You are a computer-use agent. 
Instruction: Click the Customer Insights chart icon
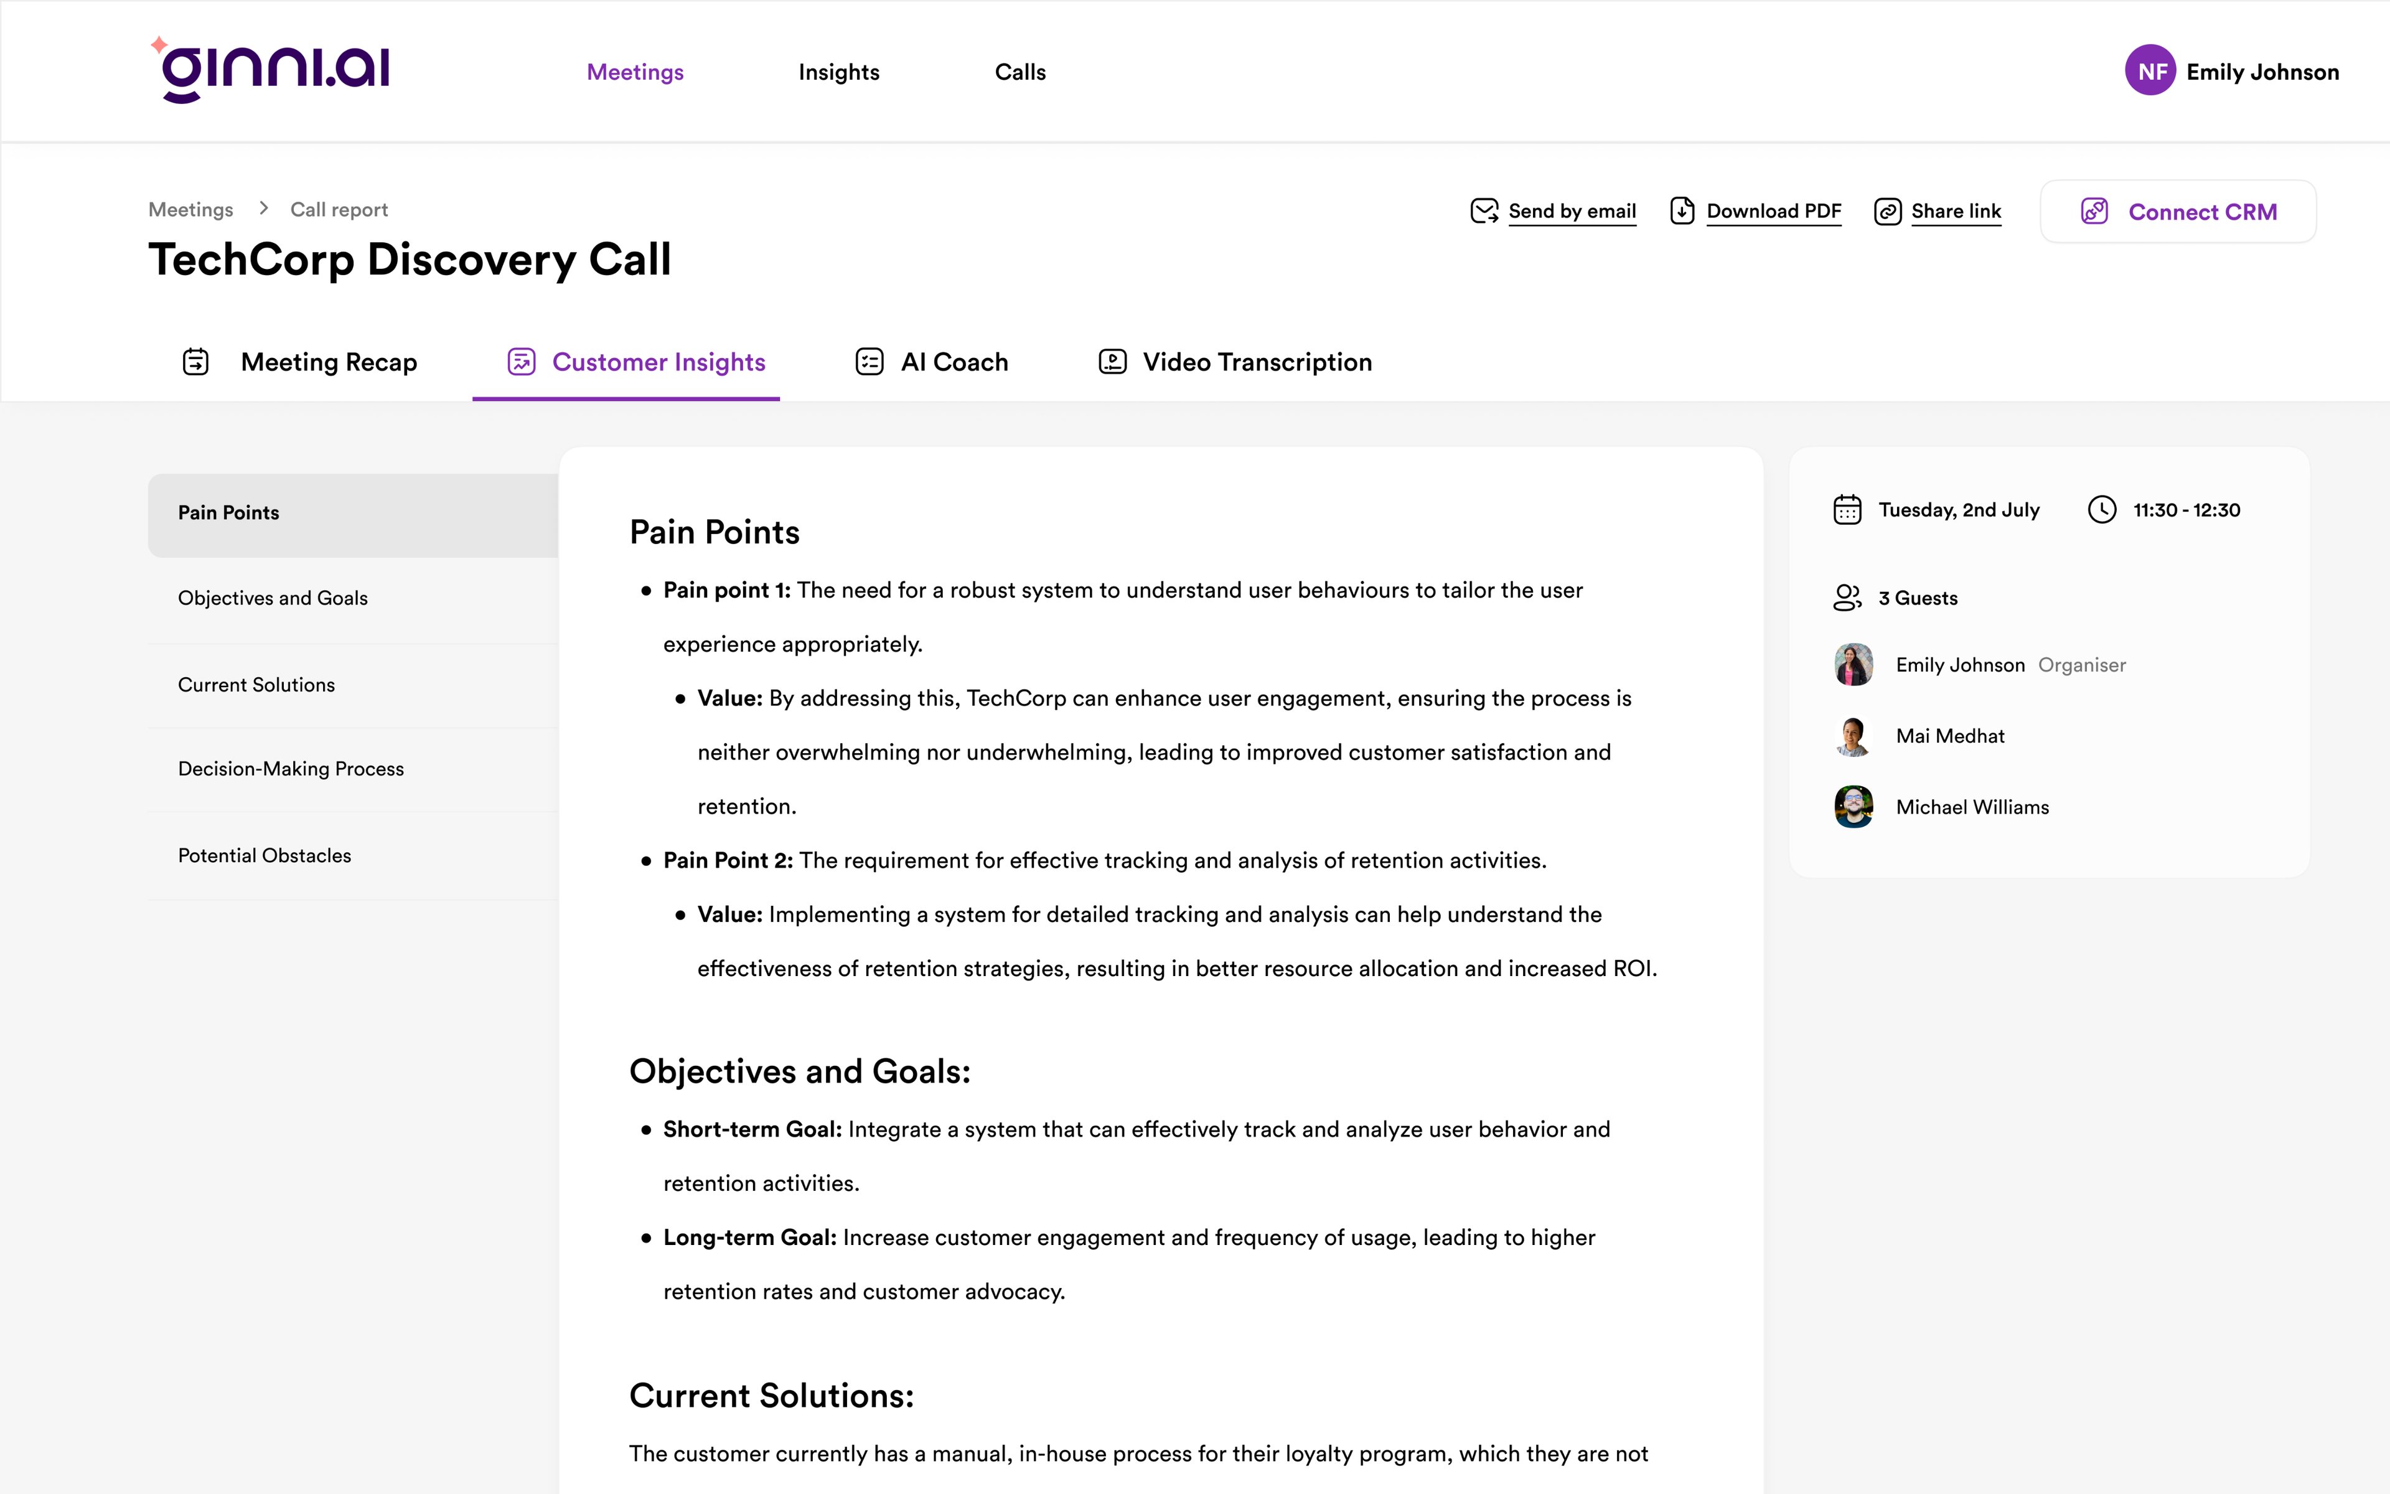522,362
